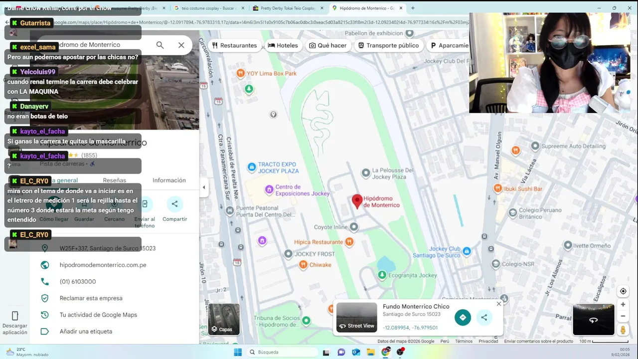Open the Reseñas tab
The height and width of the screenshot is (359, 638).
pyautogui.click(x=115, y=180)
